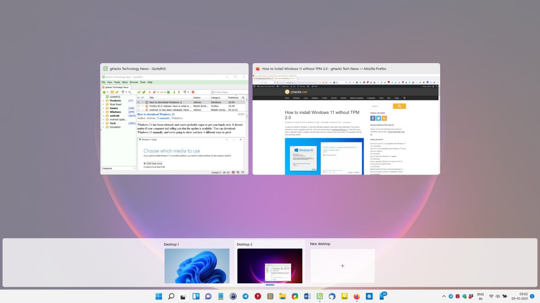
Task: Select the USB flash drive option
Action: click(145, 163)
